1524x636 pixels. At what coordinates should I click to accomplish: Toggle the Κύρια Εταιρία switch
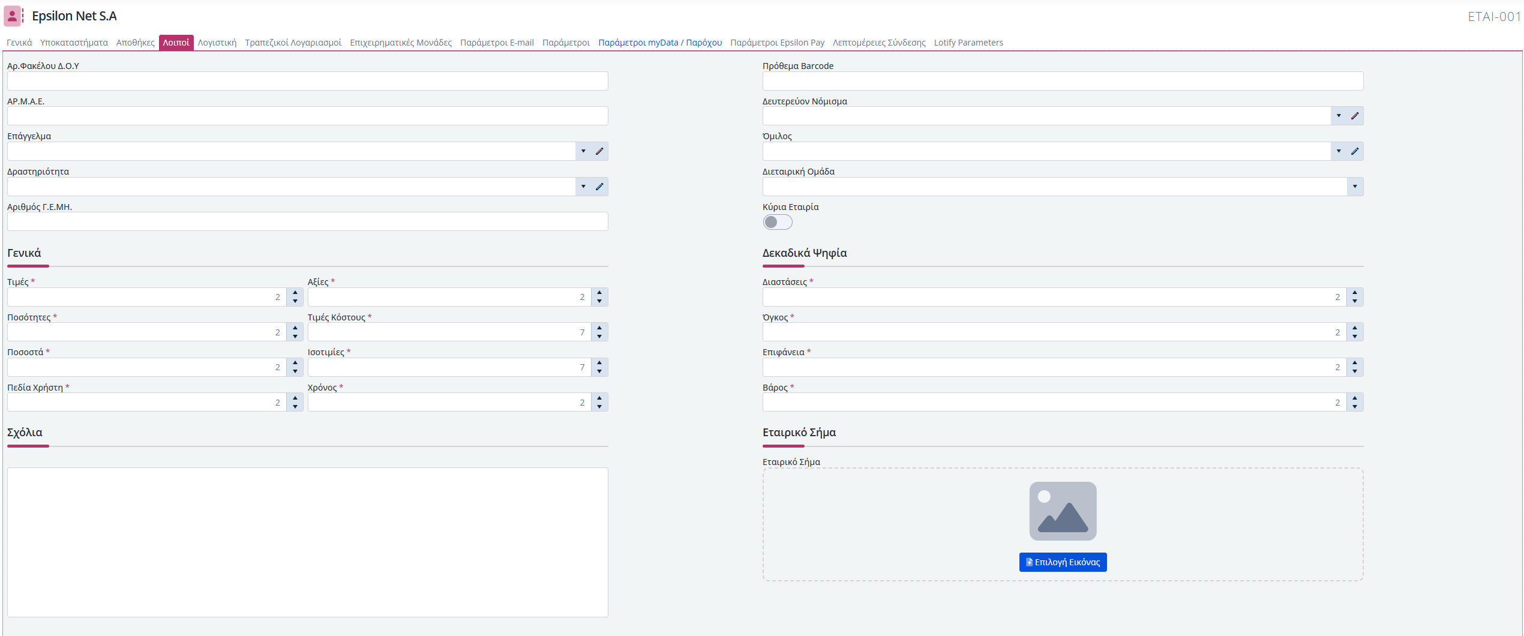[x=778, y=222]
